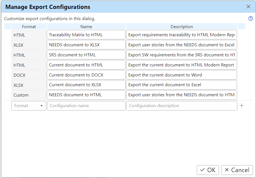Edit description 'Export the current document to Word'

point(181,75)
